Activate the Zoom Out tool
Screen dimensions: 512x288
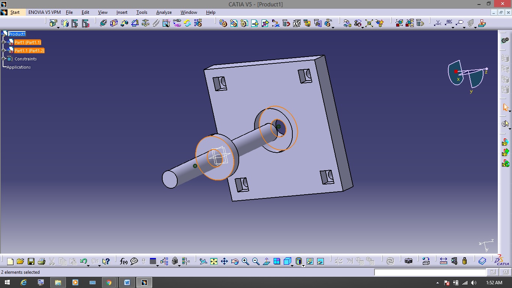(x=256, y=261)
